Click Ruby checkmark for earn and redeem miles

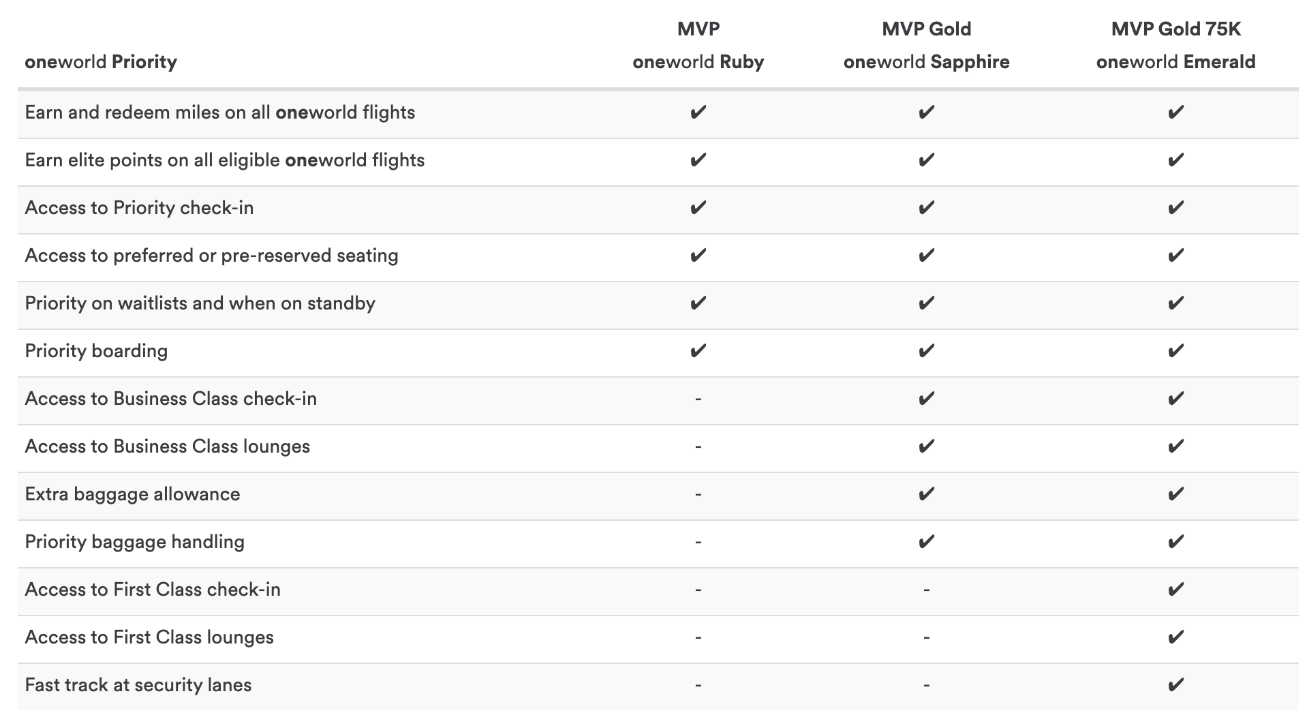coord(698,112)
